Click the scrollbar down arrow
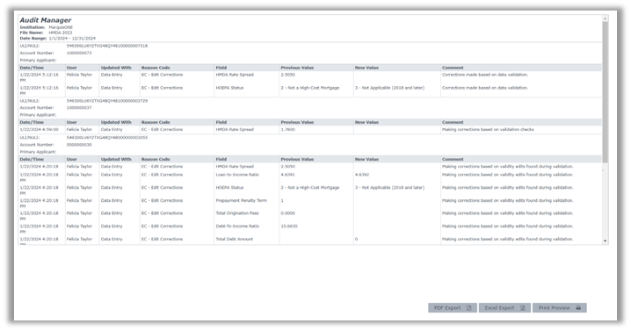 tap(605, 241)
